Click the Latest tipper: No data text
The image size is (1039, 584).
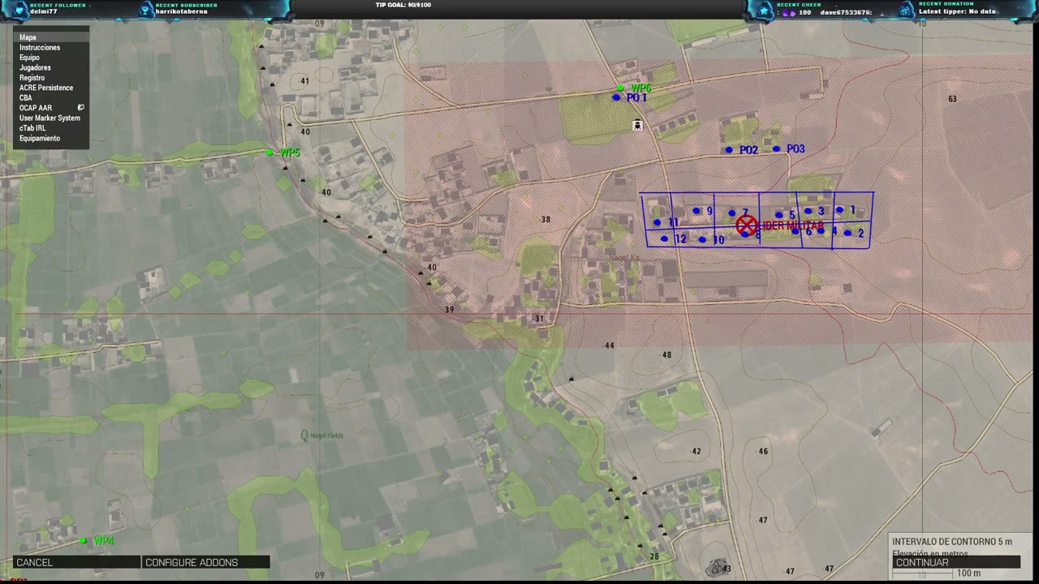pos(957,11)
